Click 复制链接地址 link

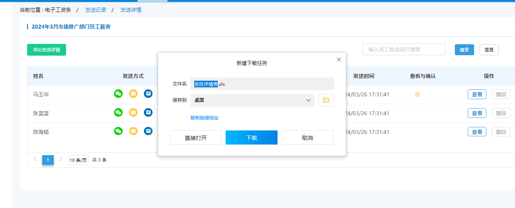(x=204, y=118)
